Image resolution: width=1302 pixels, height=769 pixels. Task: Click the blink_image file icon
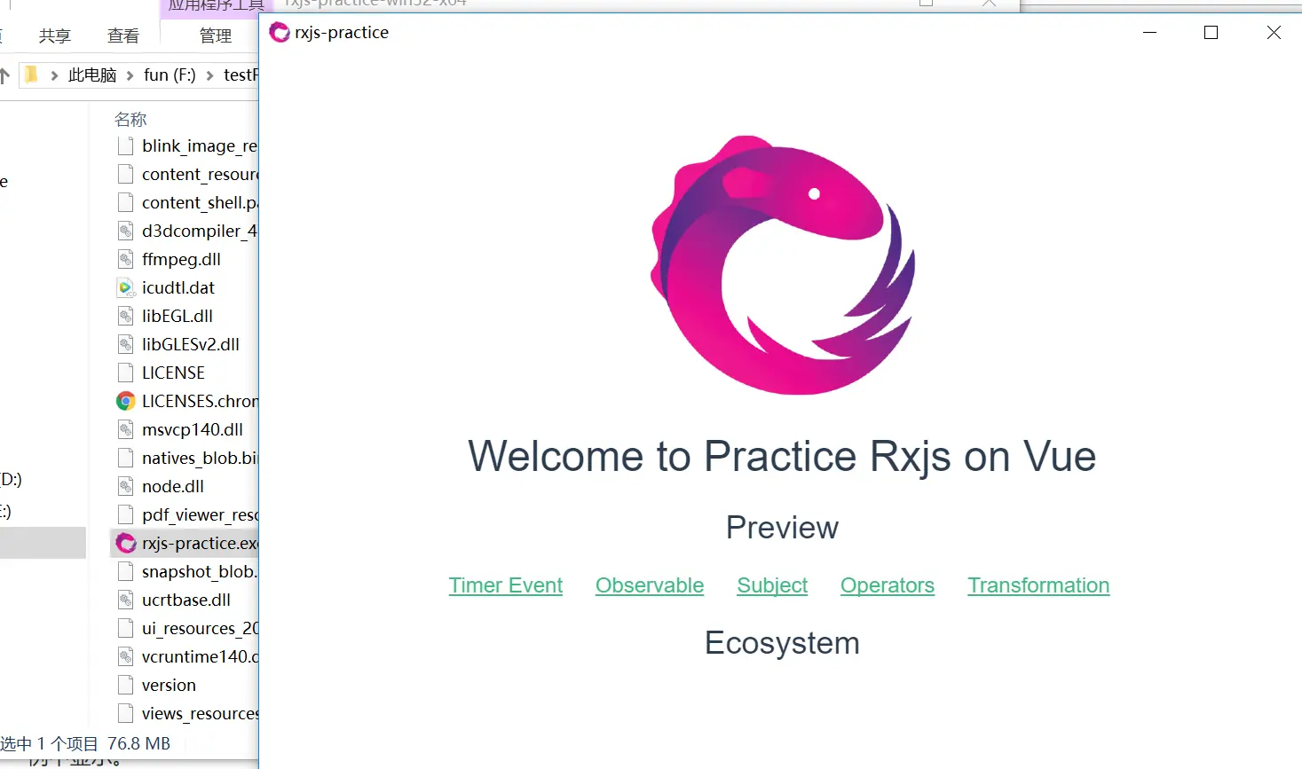coord(126,145)
